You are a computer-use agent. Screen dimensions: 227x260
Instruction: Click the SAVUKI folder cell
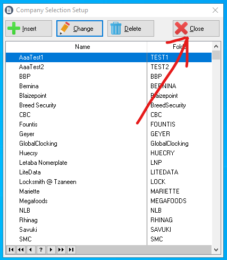click(x=161, y=230)
